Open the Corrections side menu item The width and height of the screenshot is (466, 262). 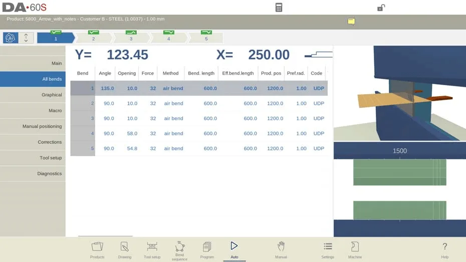pyautogui.click(x=33, y=142)
